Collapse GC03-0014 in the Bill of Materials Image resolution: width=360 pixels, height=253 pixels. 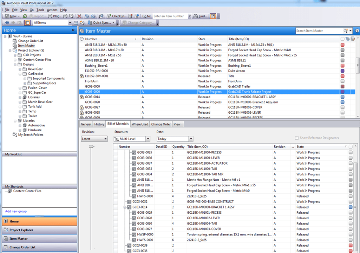pos(125,207)
